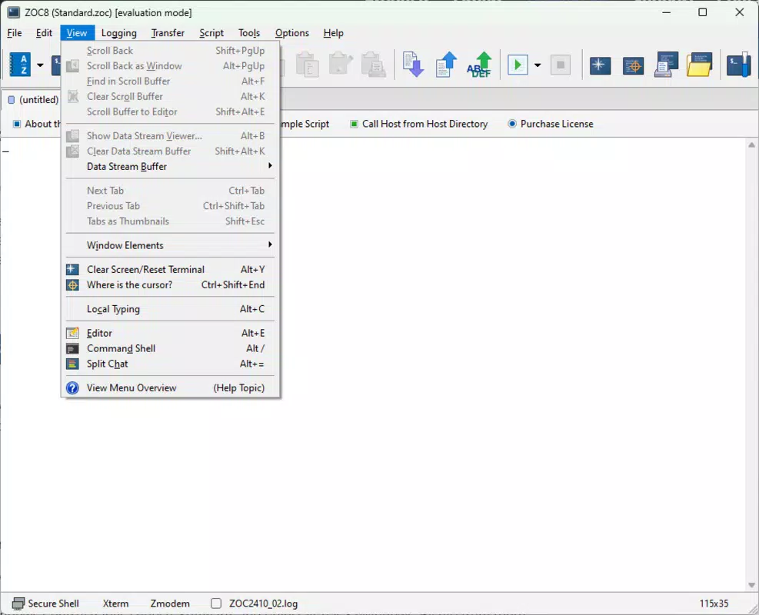
Task: Click the Editor menu item icon
Action: 72,333
